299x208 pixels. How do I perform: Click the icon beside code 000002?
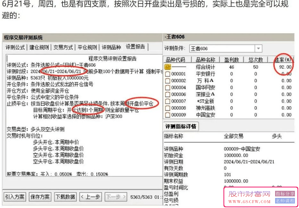(x=167, y=81)
